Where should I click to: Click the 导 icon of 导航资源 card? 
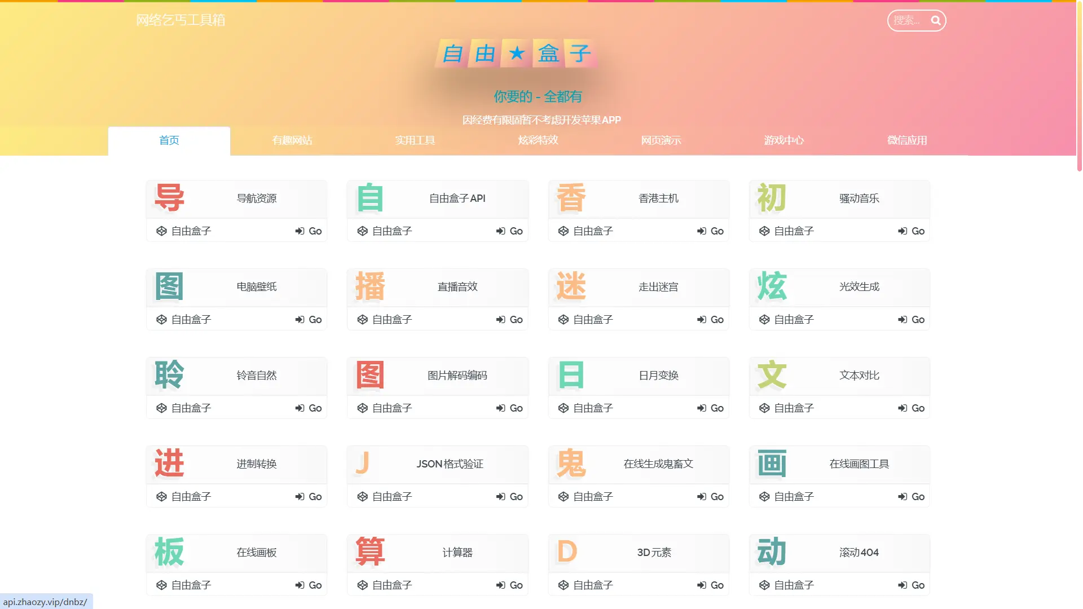pos(169,198)
